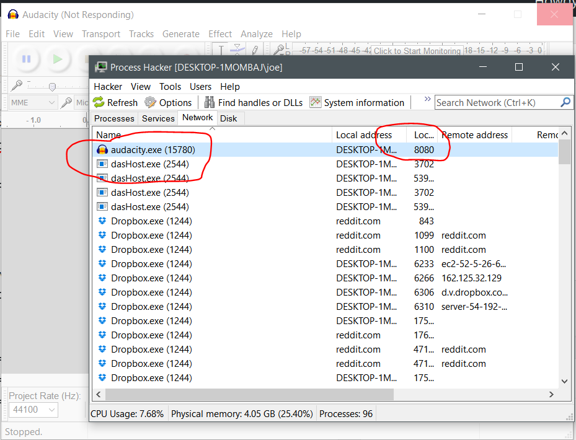Image resolution: width=576 pixels, height=440 pixels.
Task: Click remote address 162.125.32.129
Action: tap(471, 278)
